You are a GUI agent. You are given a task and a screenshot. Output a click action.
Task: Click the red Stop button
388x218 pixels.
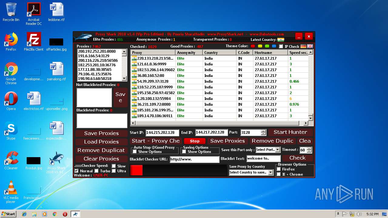click(195, 141)
